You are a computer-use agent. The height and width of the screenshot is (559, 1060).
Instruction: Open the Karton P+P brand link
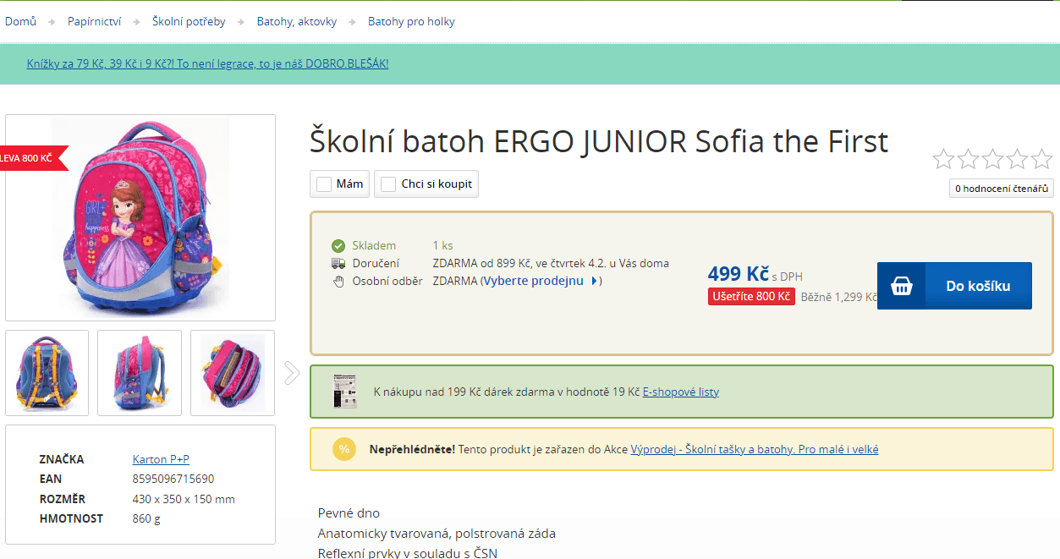tap(161, 459)
